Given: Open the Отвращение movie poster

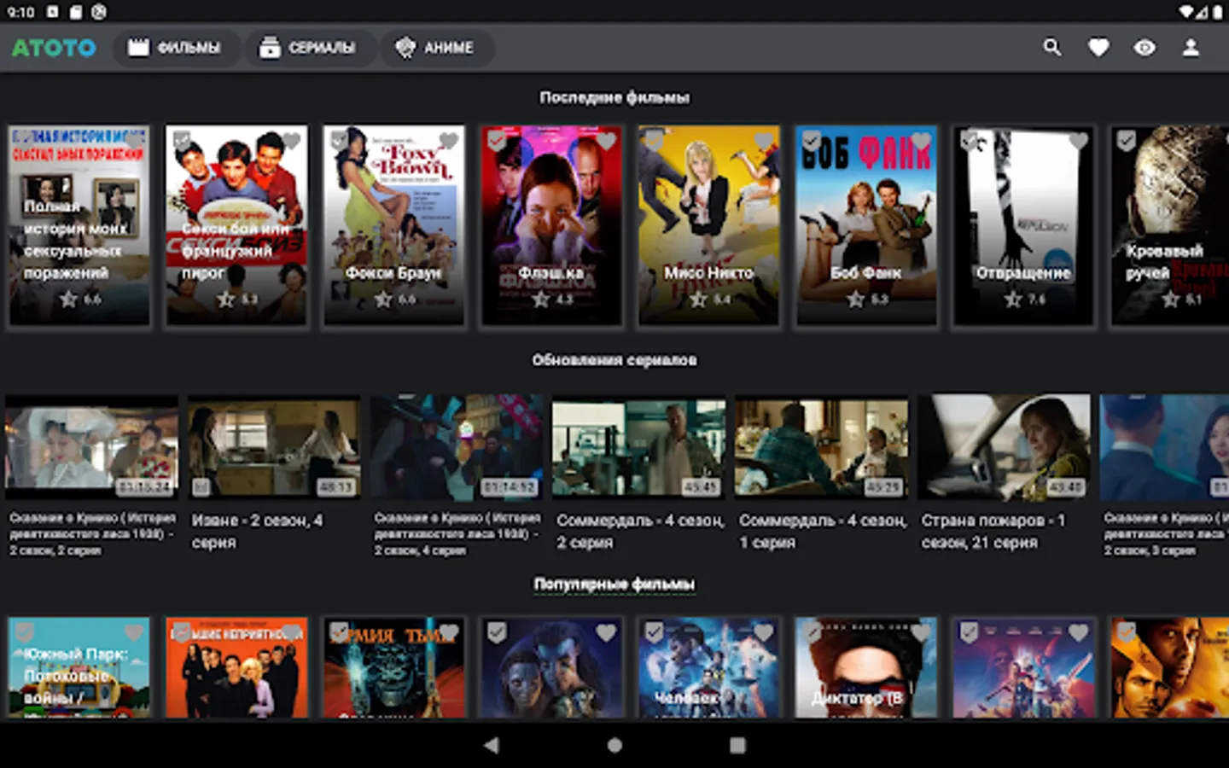Looking at the screenshot, I should tap(1024, 226).
